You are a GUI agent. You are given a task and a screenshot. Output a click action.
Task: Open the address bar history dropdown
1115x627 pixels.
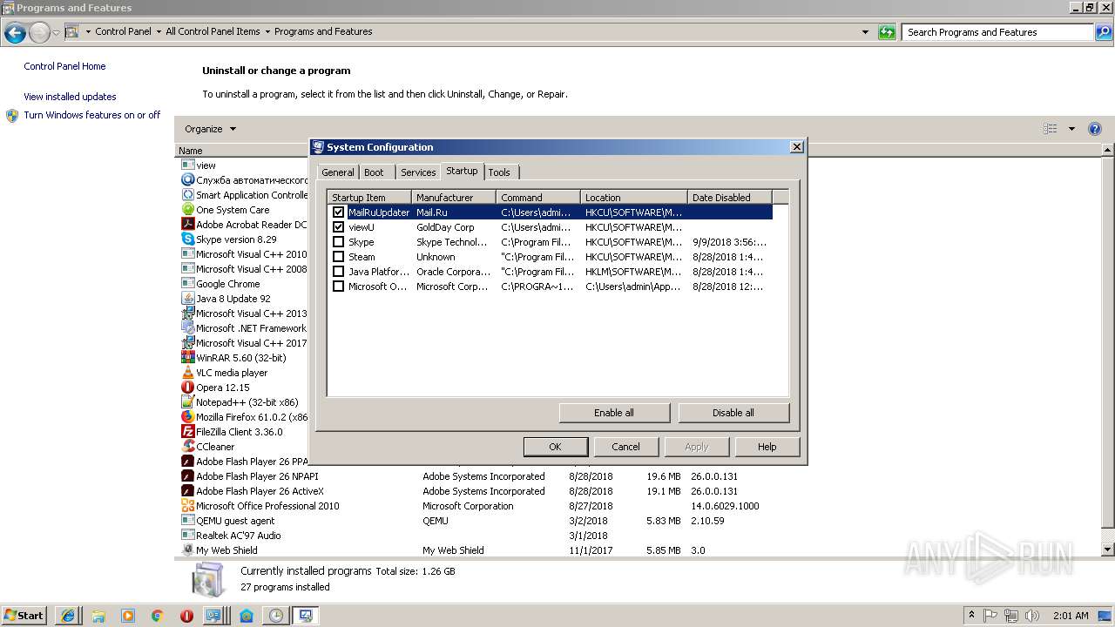click(865, 32)
